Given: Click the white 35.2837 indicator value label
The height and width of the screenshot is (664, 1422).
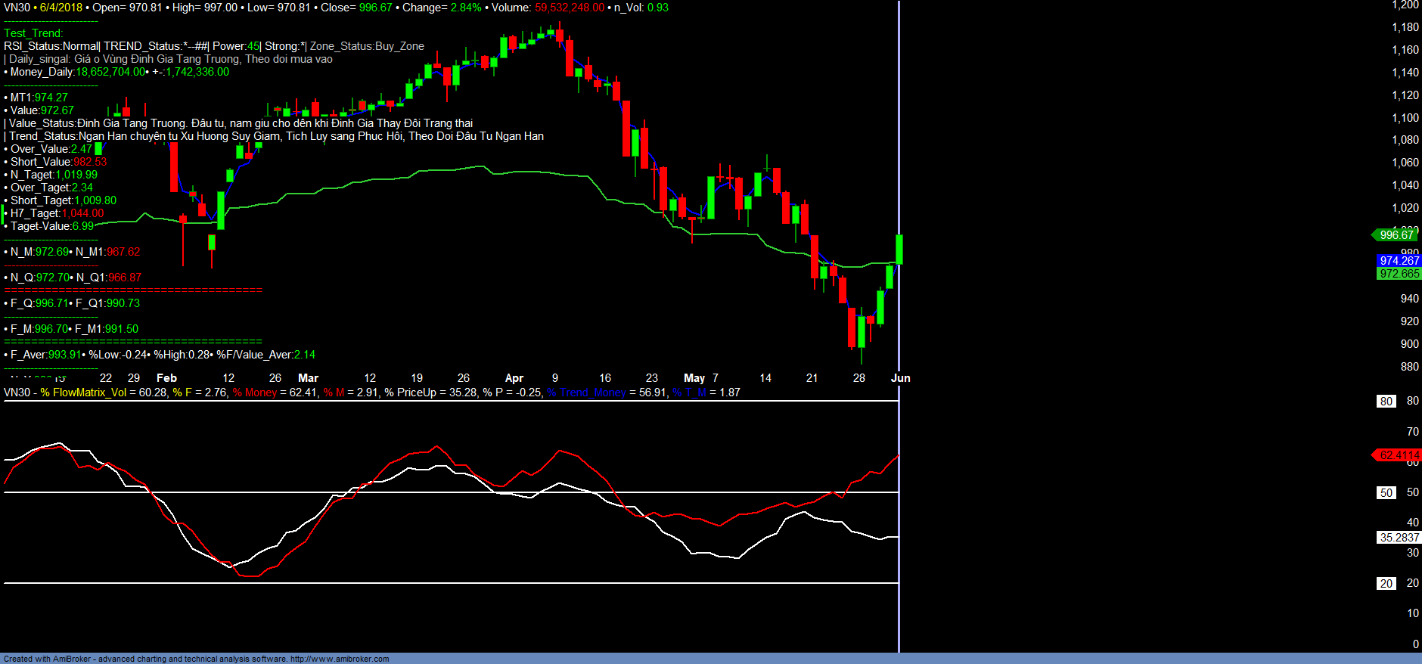Looking at the screenshot, I should point(1399,538).
